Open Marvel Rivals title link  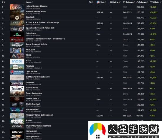click(32, 88)
